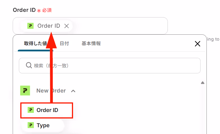Remove the Order ID chip with its X
This screenshot has height=134, width=220.
67,26
